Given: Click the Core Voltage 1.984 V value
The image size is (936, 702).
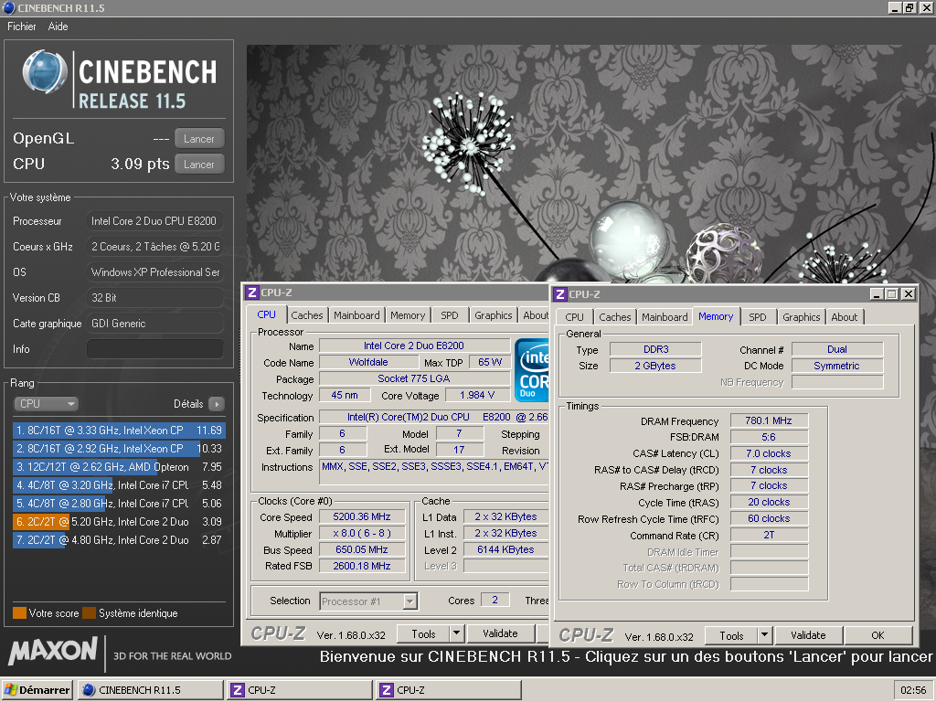Looking at the screenshot, I should tap(477, 395).
